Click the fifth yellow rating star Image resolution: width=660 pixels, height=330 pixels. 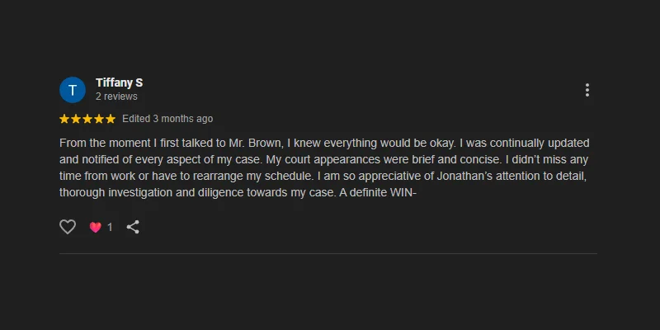click(x=111, y=119)
